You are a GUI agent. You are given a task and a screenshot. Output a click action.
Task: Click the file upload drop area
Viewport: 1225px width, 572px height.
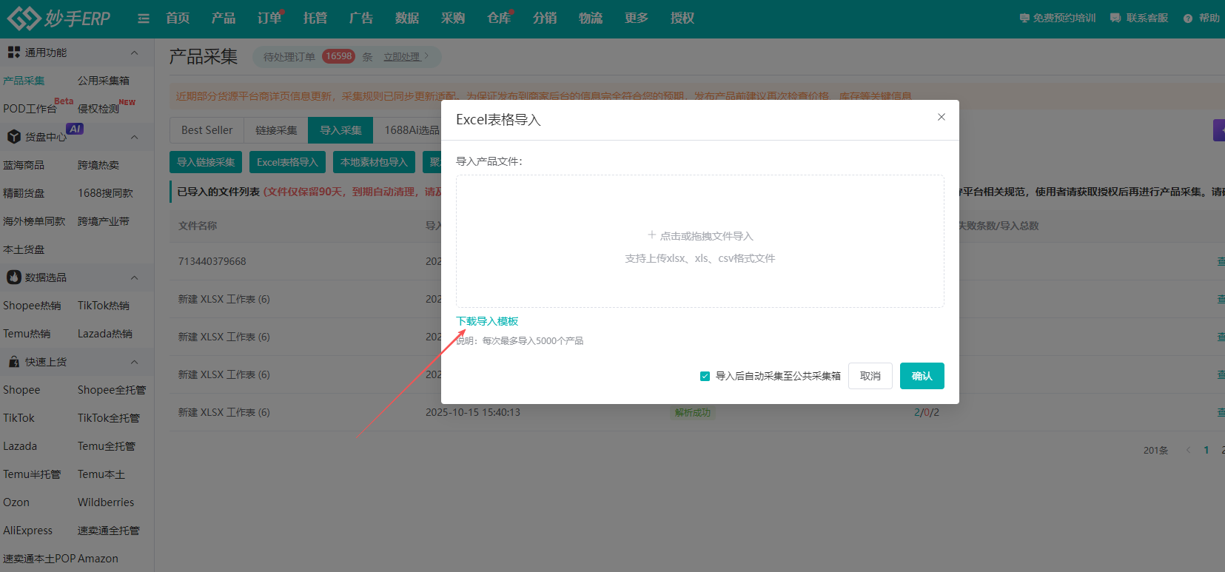[x=699, y=241]
